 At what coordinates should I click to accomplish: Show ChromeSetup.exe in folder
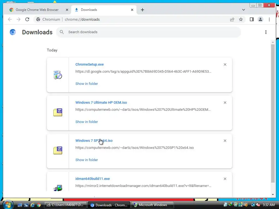[87, 84]
